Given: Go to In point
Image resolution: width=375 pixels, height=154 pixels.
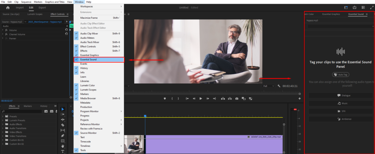Looking at the screenshot, I should click(x=187, y=98).
